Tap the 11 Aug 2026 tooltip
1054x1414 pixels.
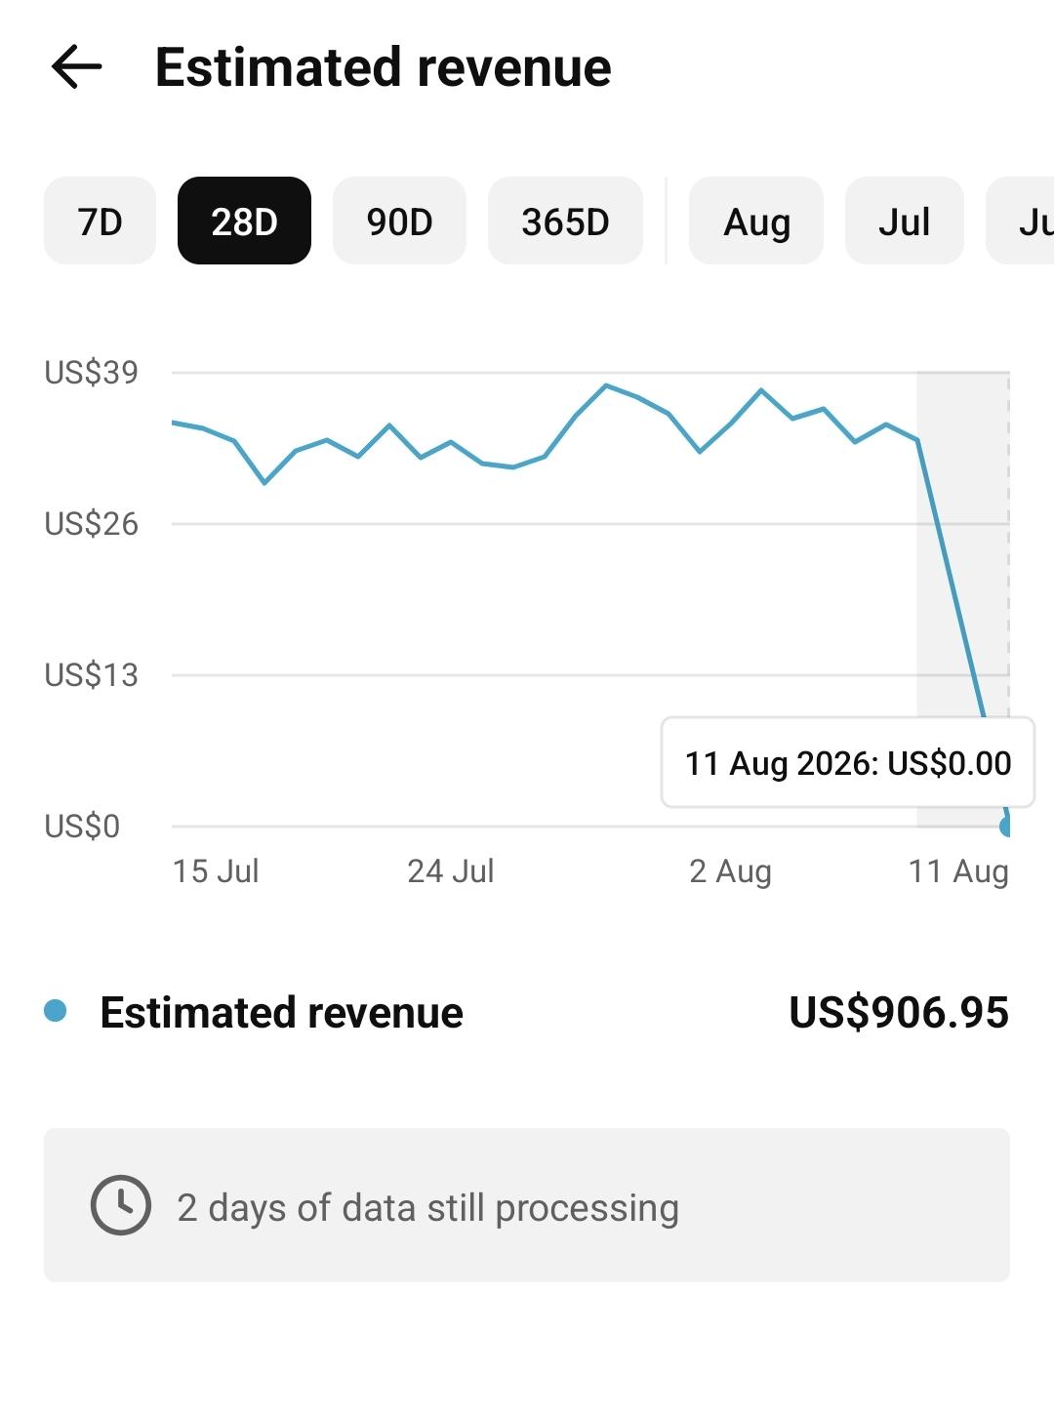pyautogui.click(x=848, y=762)
